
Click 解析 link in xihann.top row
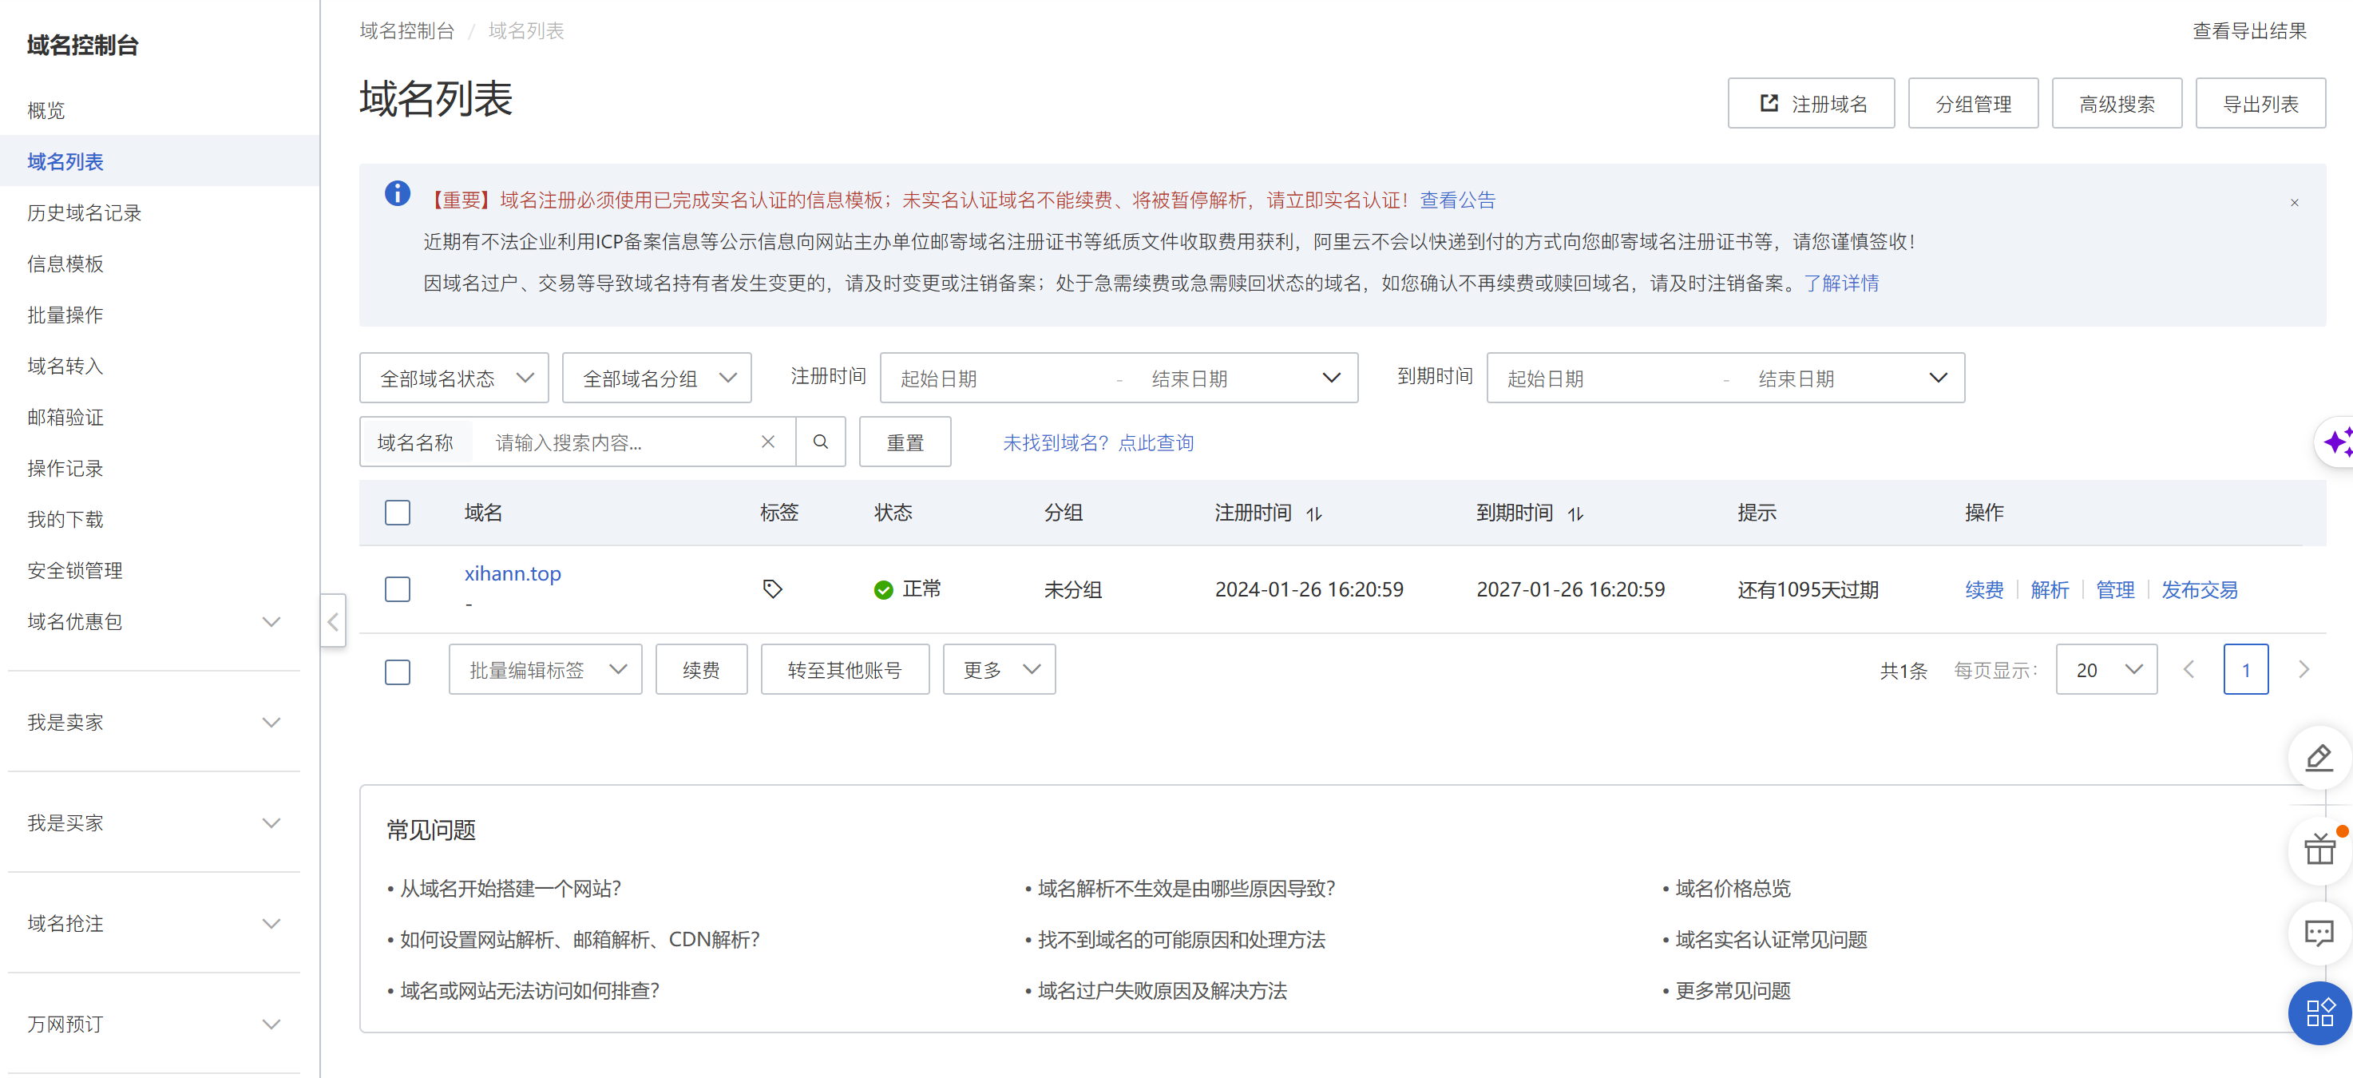point(2049,590)
